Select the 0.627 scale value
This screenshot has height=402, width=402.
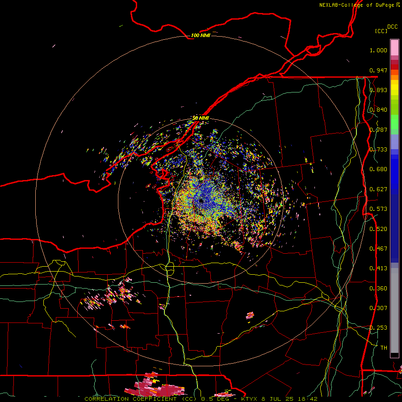378,189
